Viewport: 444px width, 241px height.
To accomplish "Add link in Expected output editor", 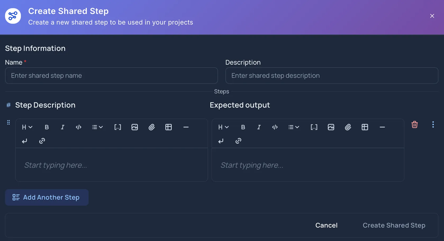I will click(238, 141).
